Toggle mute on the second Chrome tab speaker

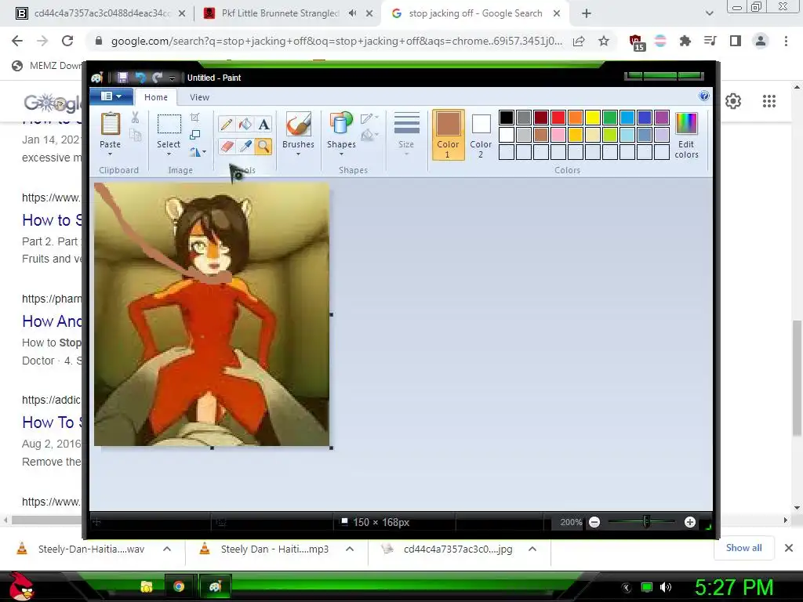click(352, 13)
